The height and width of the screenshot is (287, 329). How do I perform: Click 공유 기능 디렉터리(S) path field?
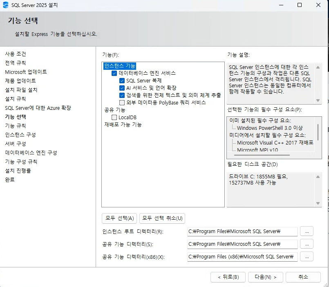(x=242, y=244)
